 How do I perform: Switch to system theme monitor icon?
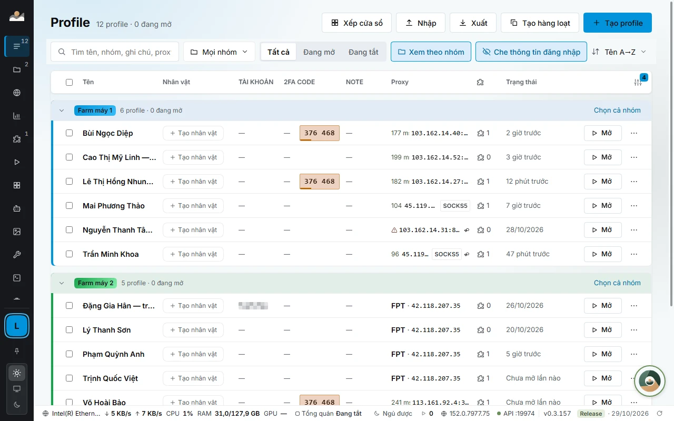tap(17, 389)
